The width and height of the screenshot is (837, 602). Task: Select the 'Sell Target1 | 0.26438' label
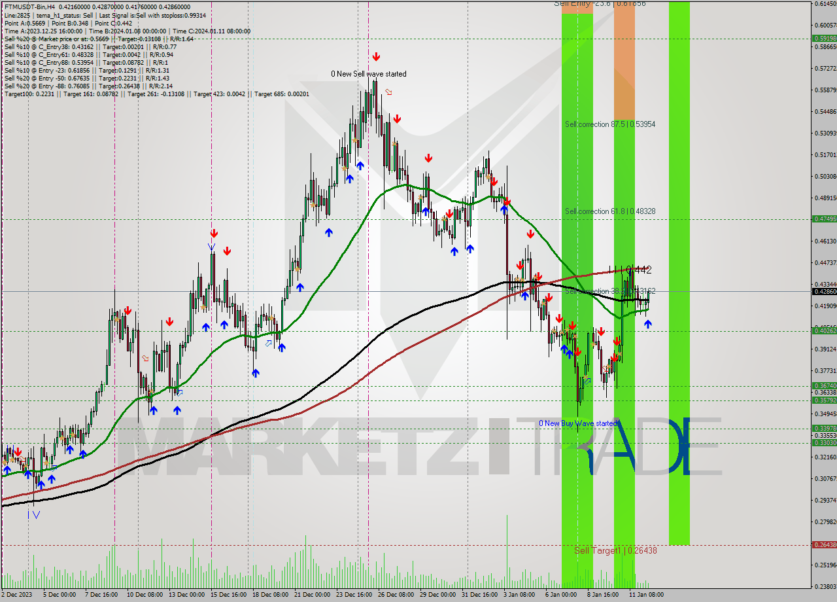coord(615,550)
